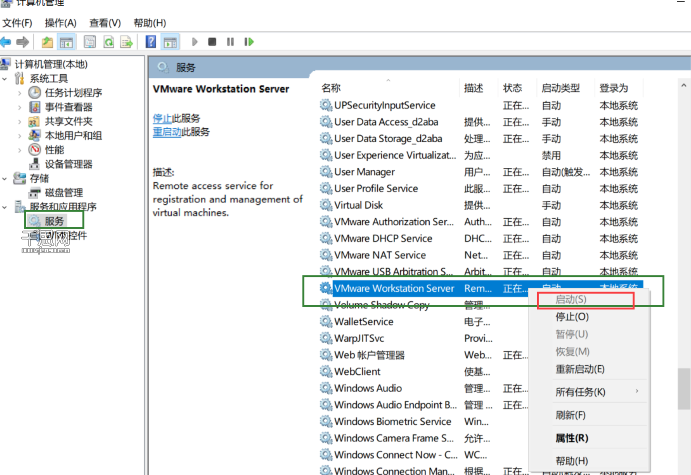Screen dimensions: 691x475
Task: Select 事件查看器 in the tree
Action: pos(68,107)
